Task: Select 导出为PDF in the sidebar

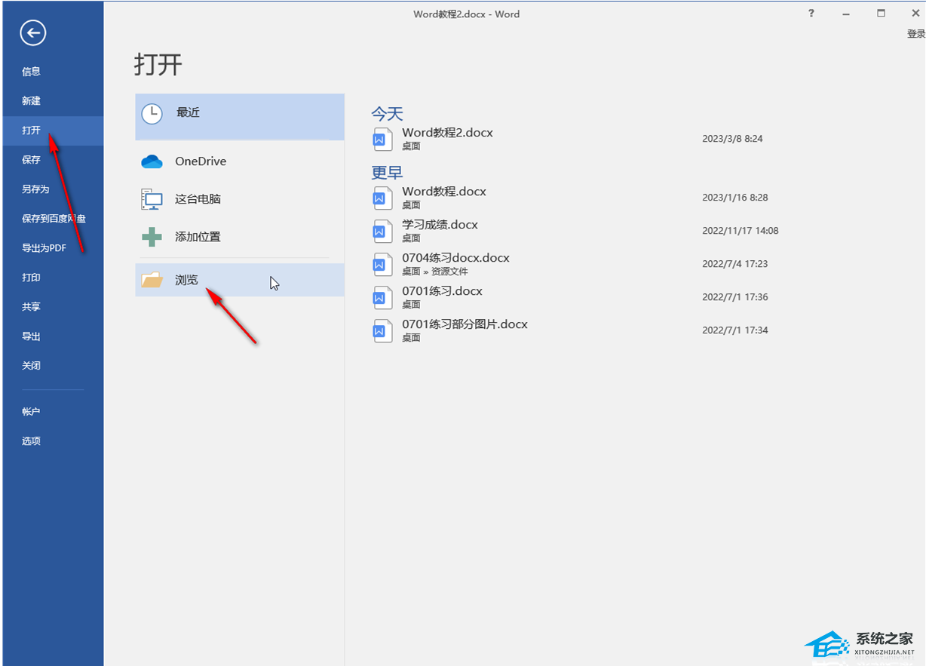Action: coord(44,248)
